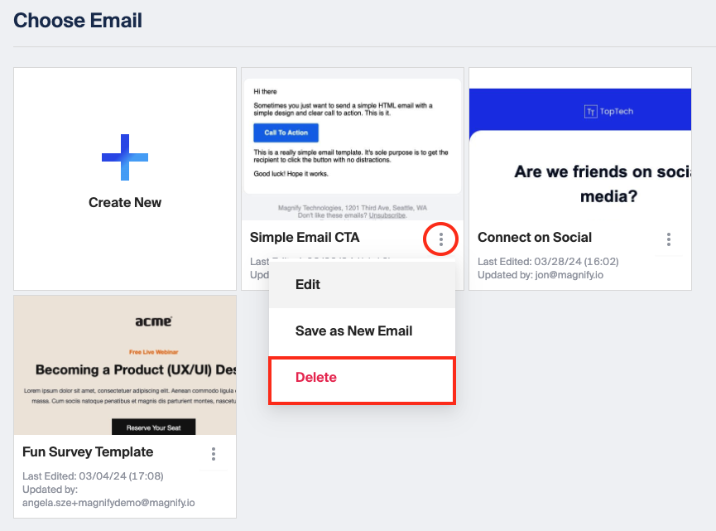Open Simple Email CTA three-dot menu

coord(440,239)
